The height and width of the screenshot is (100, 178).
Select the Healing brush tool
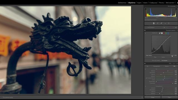click(x=161, y=23)
